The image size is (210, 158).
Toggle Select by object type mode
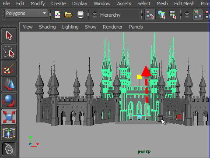(x=161, y=14)
